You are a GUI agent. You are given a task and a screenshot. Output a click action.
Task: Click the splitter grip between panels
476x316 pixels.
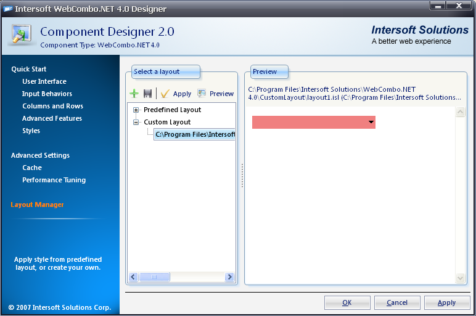click(242, 176)
